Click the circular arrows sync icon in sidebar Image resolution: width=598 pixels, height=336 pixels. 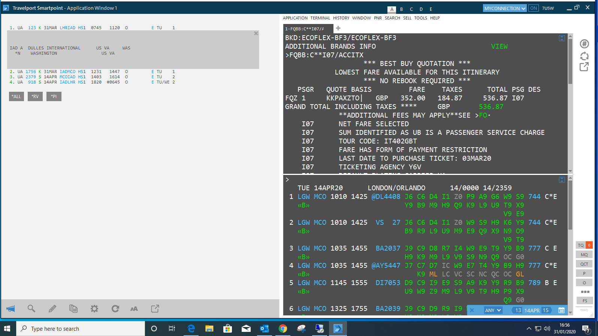(584, 56)
